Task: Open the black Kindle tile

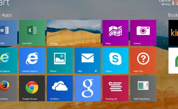Action: [173, 33]
